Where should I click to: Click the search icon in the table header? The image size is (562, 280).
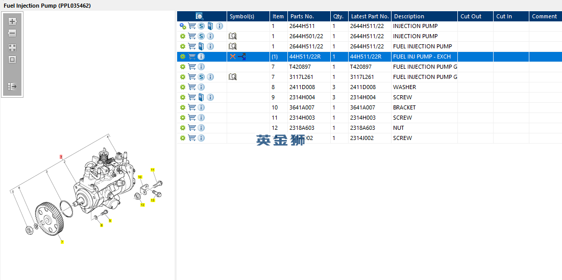200,16
